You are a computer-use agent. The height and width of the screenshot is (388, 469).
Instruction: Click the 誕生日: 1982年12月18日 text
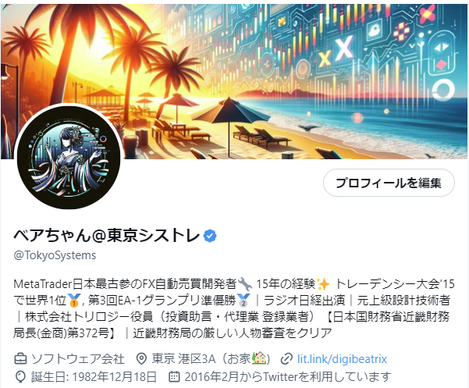pyautogui.click(x=94, y=377)
